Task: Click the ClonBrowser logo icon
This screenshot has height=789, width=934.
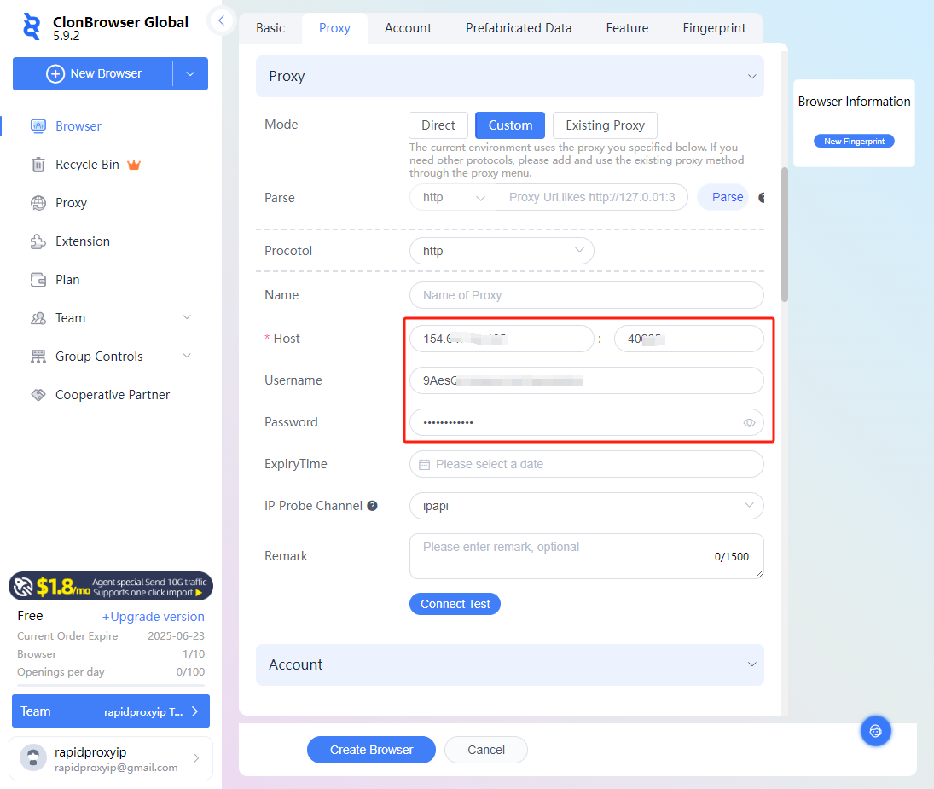Action: [32, 27]
